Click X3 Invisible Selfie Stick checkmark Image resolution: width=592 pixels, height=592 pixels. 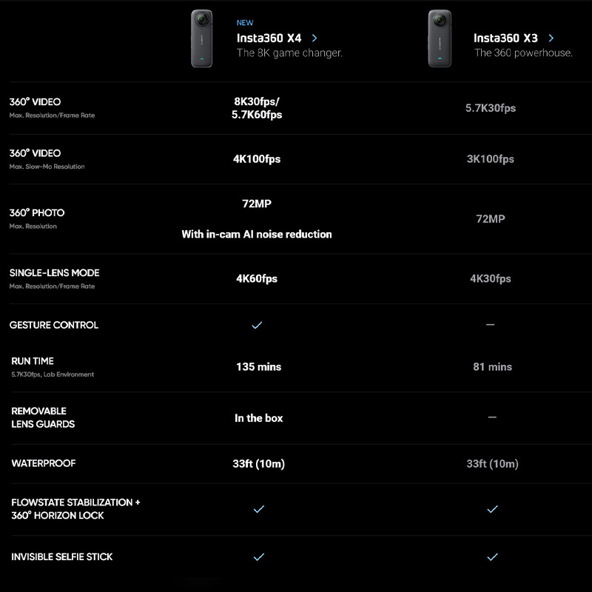[492, 556]
